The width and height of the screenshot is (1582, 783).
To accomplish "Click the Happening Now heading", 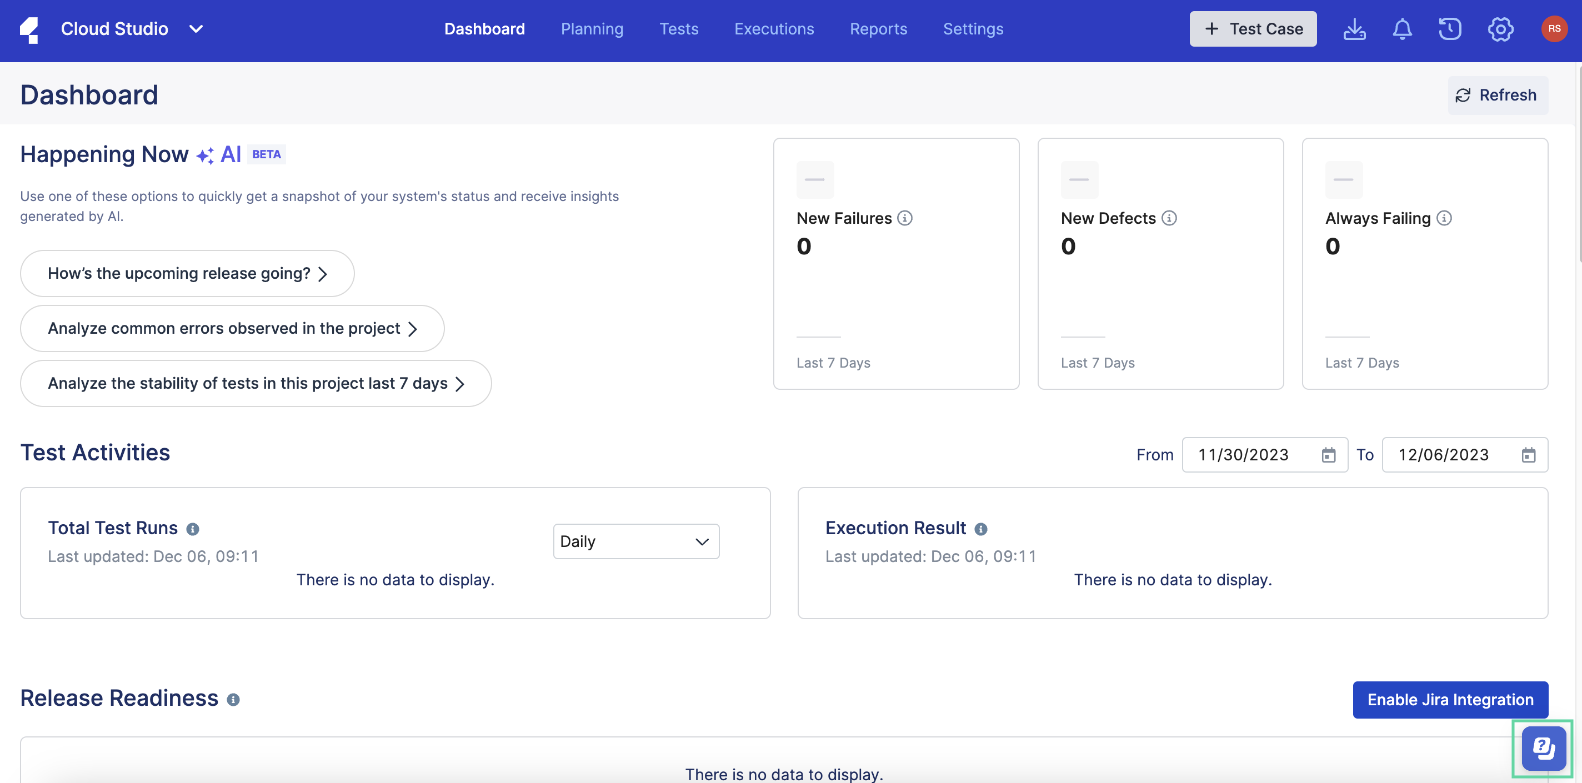I will (104, 154).
